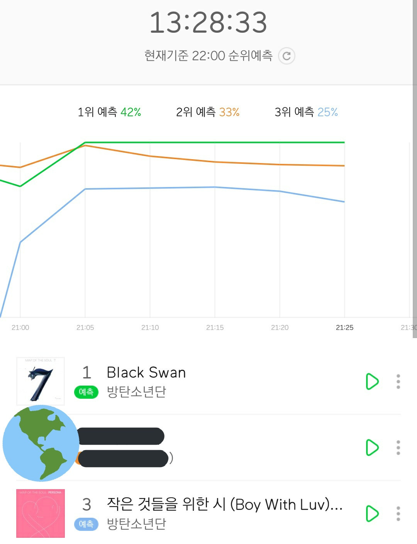
Task: Open more options for Boy With Luv
Action: [x=398, y=513]
